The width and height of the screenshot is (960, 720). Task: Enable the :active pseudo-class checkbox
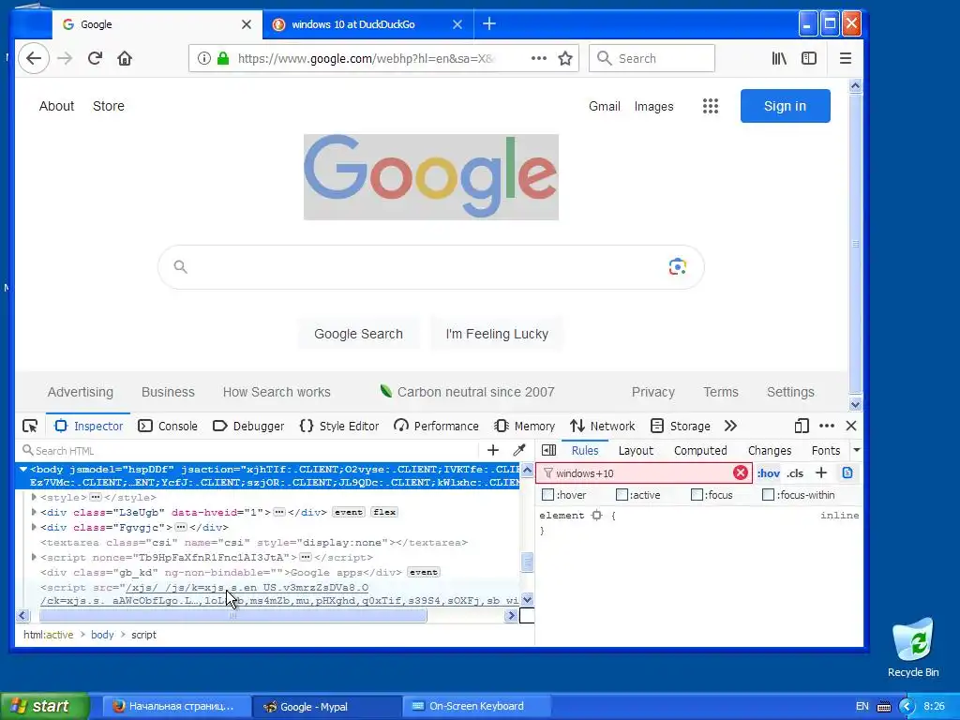pos(622,495)
